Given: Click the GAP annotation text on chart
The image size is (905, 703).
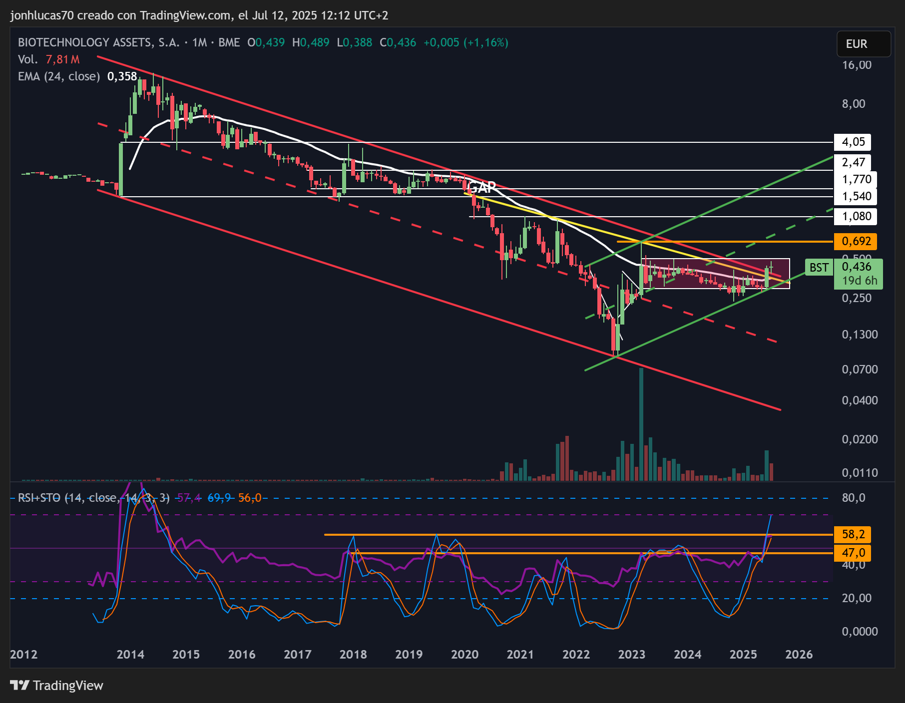Looking at the screenshot, I should [x=481, y=188].
